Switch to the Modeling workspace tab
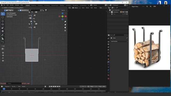 click(x=34, y=5)
